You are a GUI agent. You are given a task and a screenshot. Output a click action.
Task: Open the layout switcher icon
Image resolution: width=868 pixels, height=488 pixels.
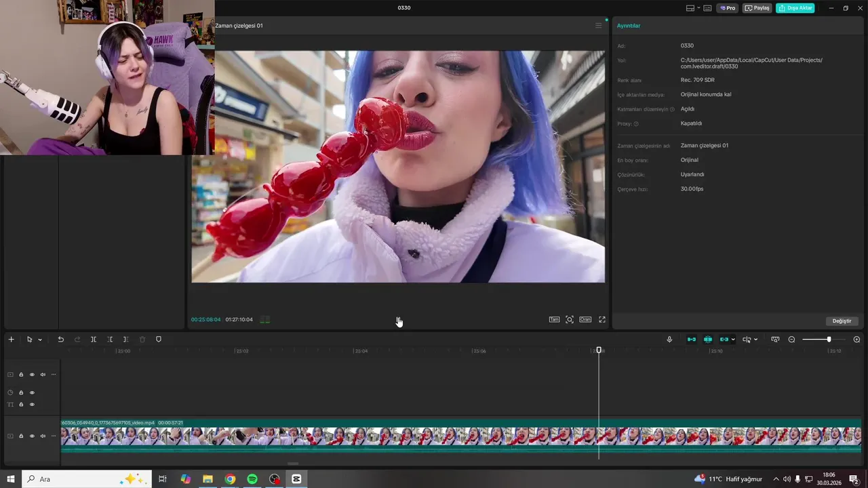690,8
